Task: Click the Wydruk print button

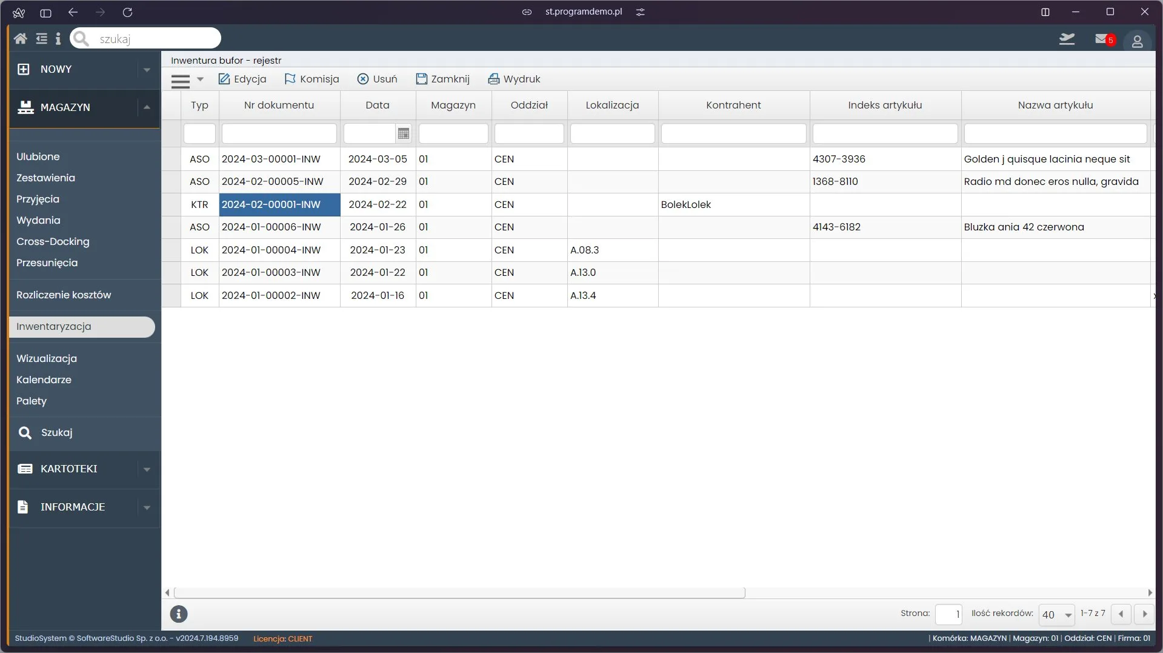Action: point(514,79)
